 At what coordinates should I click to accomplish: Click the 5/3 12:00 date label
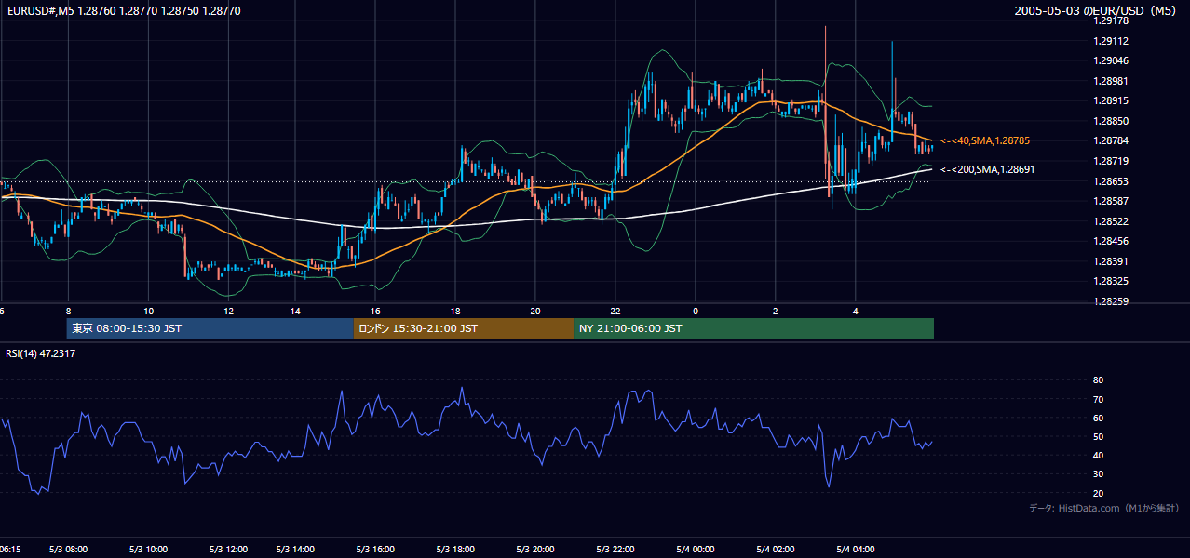[229, 550]
